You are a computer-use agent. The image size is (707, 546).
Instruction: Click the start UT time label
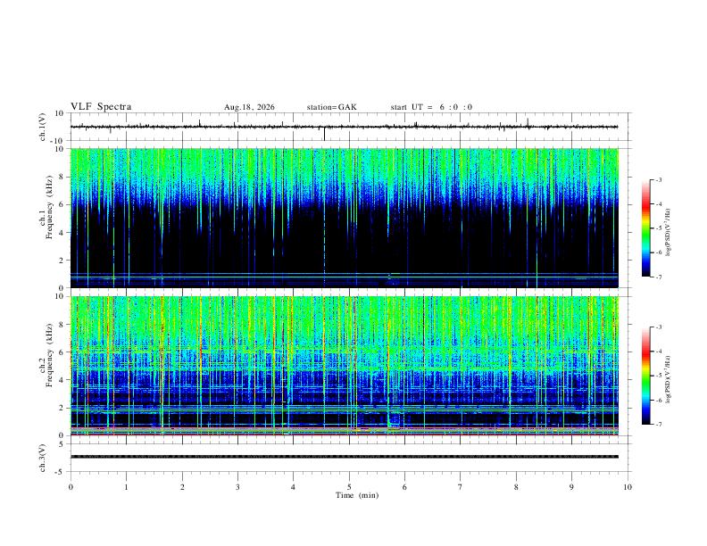pos(431,107)
